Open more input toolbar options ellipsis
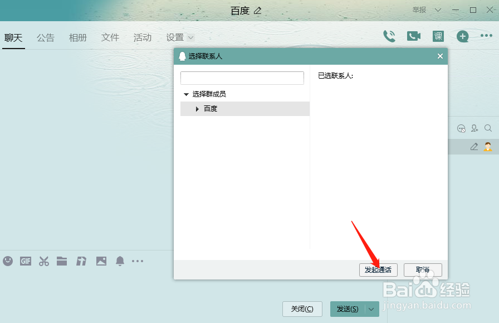 pos(138,261)
